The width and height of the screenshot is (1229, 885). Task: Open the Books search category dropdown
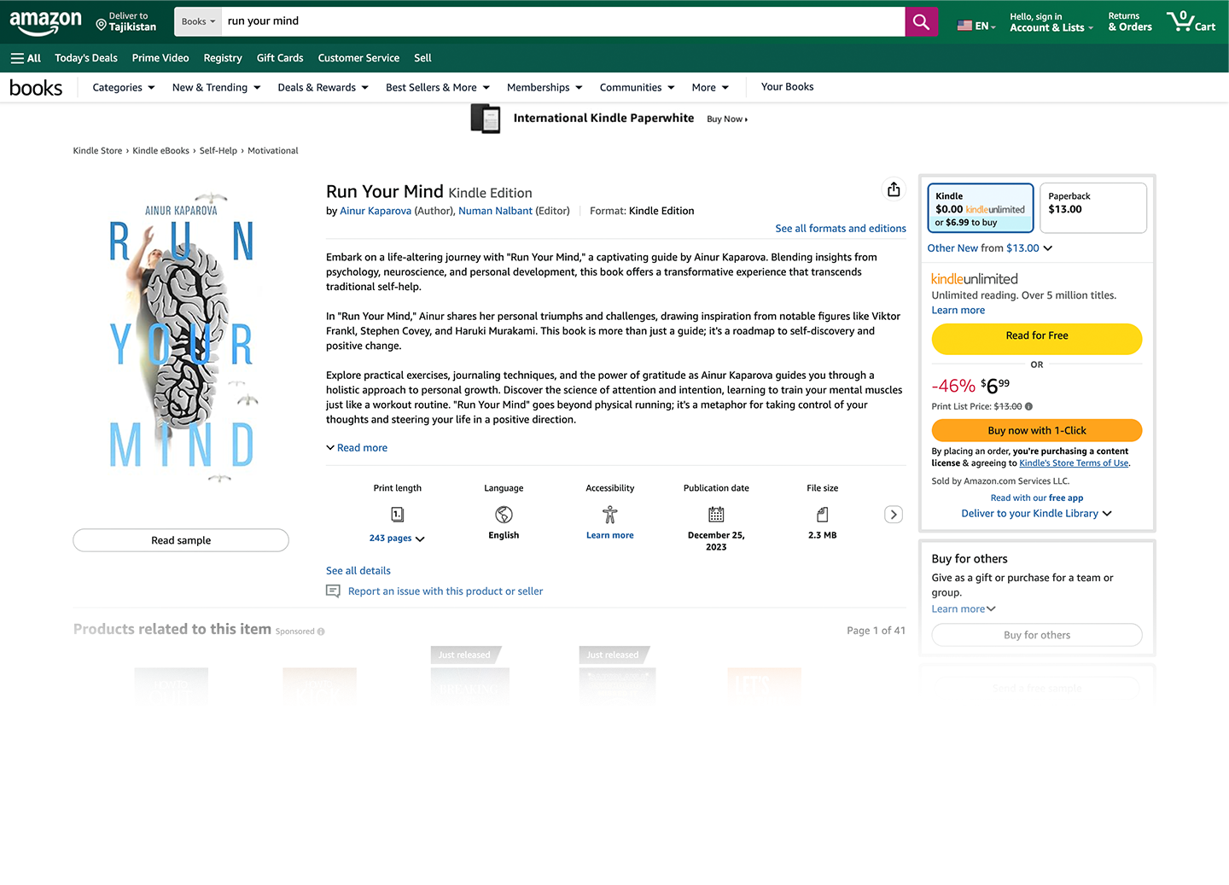pos(198,22)
